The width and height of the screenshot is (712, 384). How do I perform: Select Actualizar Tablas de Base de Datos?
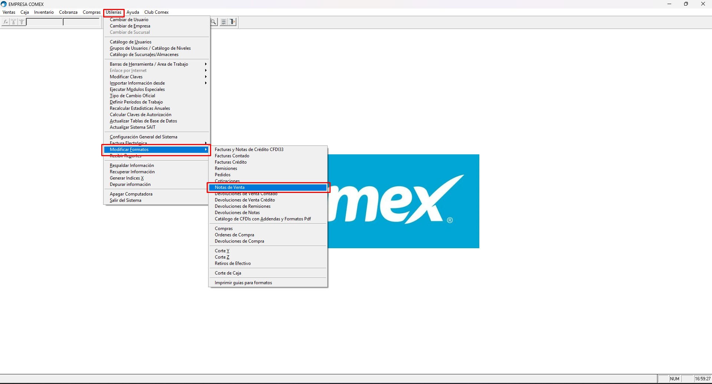[157, 121]
